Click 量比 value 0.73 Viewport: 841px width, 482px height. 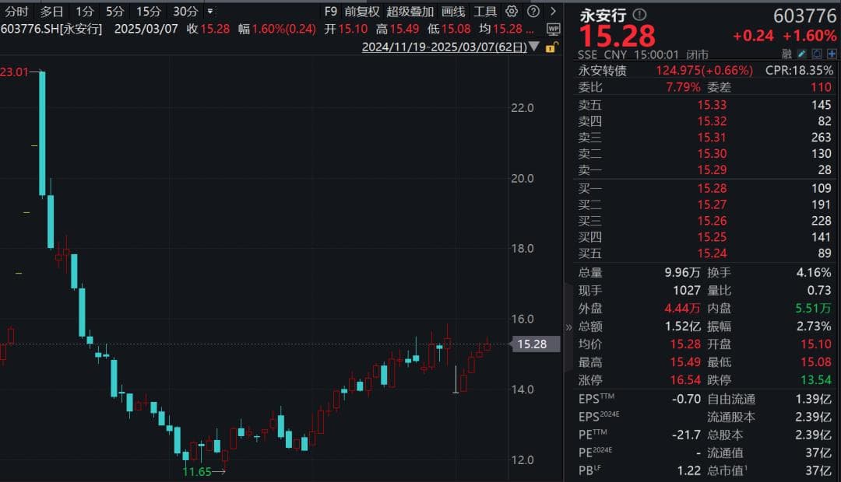coord(819,290)
